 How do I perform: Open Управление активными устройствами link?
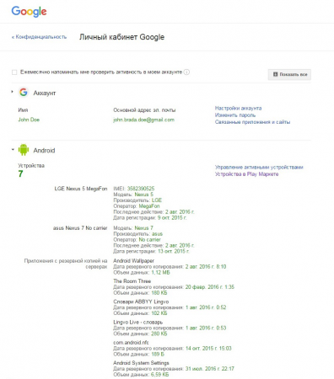(259, 167)
